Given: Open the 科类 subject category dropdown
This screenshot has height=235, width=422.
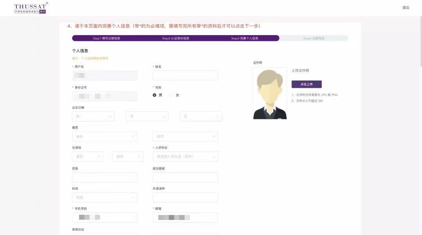Looking at the screenshot, I should 105,198.
